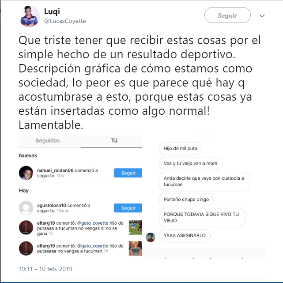View the soccer match post thumbnail
Screen dimensions: 283x283
point(135,227)
